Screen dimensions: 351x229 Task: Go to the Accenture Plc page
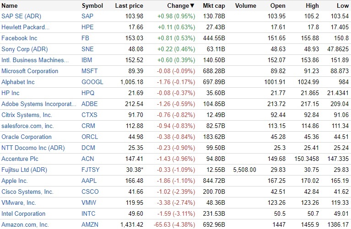pyautogui.click(x=20, y=159)
